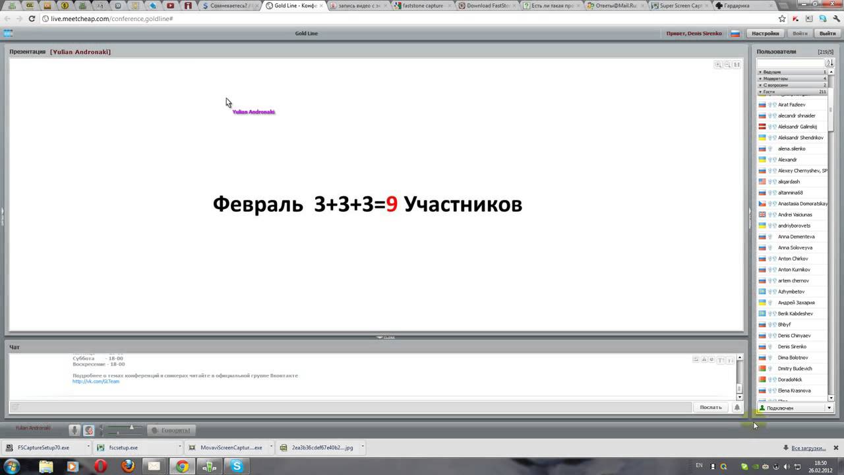Screen dimensions: 844x475
Task: Increase chat text size
Action: 721,360
